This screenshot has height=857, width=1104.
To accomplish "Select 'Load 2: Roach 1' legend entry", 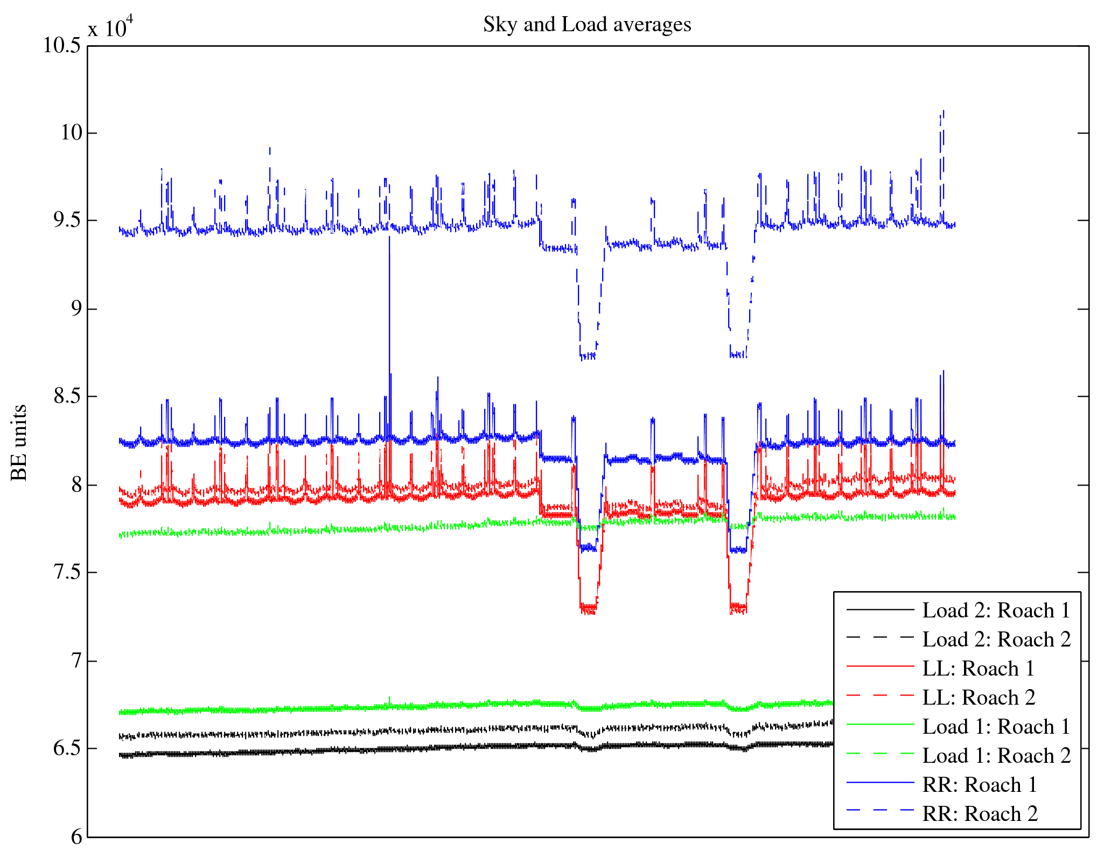I will (x=996, y=610).
